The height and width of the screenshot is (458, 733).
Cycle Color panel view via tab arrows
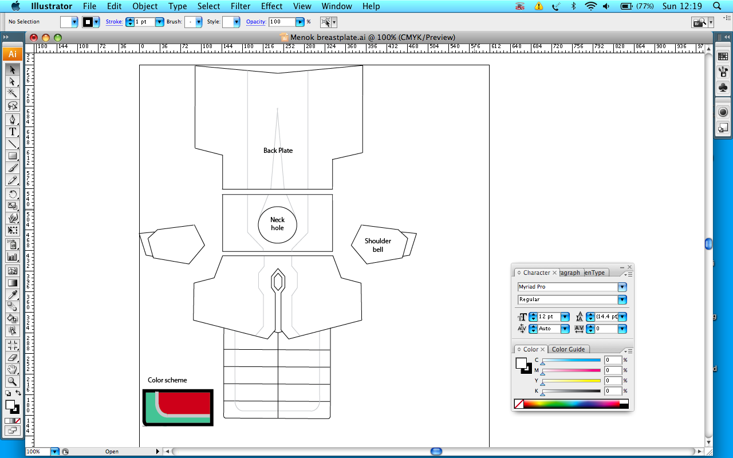click(518, 349)
